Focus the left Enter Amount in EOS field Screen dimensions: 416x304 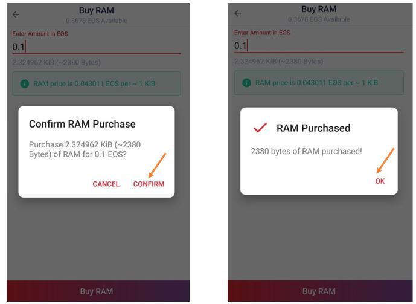pos(97,47)
